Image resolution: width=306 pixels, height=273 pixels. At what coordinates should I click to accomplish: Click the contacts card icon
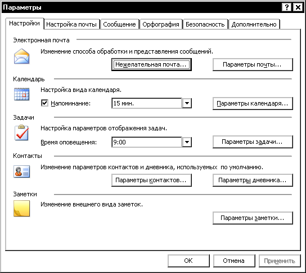click(x=22, y=171)
